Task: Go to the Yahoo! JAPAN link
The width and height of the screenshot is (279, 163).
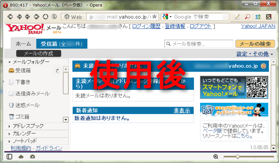Action: pos(258,26)
